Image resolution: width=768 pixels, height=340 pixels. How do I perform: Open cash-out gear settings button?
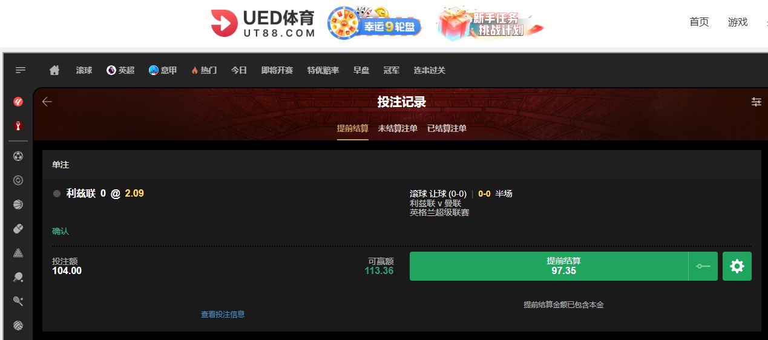click(737, 266)
